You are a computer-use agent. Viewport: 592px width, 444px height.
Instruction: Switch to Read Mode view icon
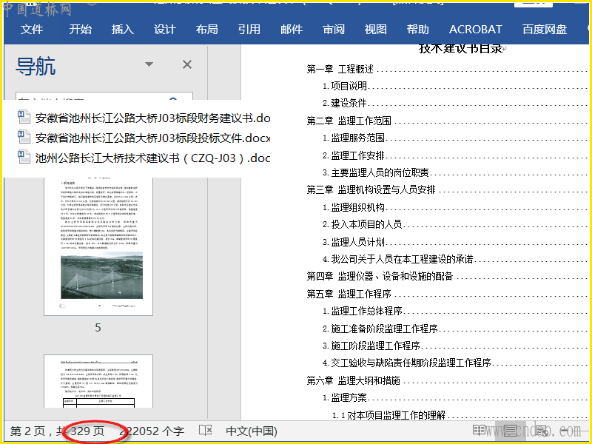coord(479,430)
